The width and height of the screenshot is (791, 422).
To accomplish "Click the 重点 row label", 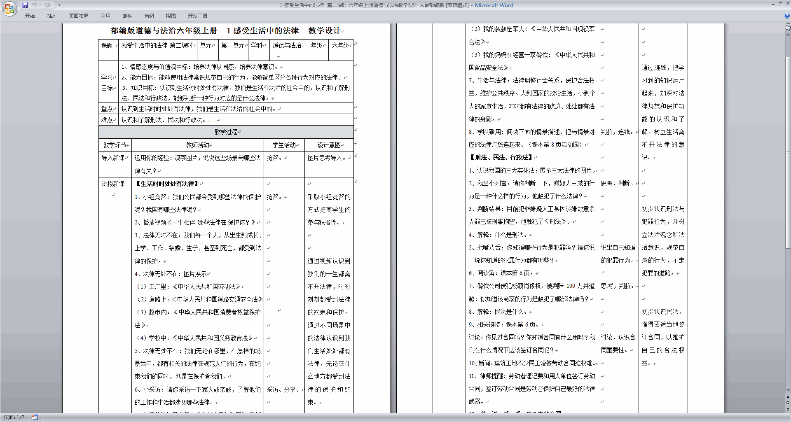I will tap(108, 109).
